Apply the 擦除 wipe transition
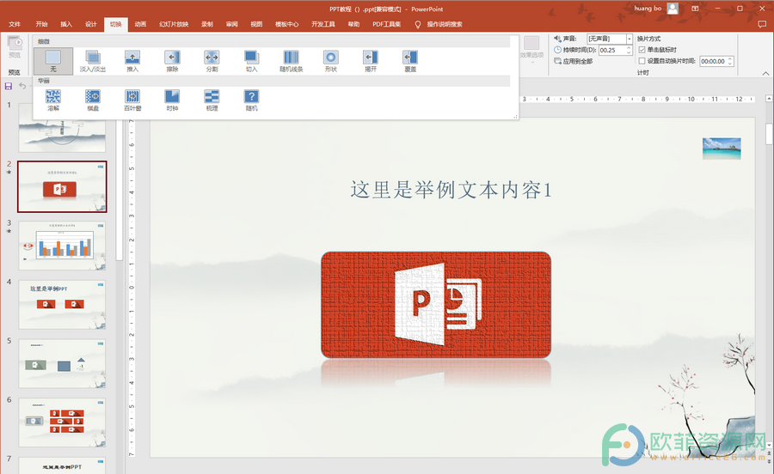Image resolution: width=774 pixels, height=474 pixels. tap(172, 61)
